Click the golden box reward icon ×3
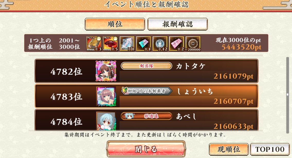 pyautogui.click(x=94, y=44)
